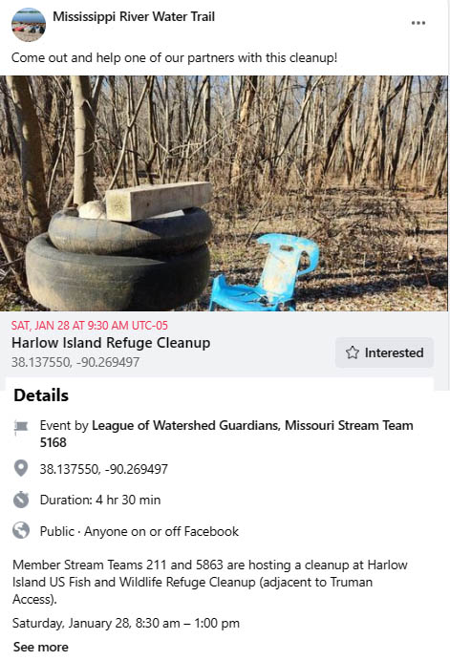Click coordinates under the event title

75,362
